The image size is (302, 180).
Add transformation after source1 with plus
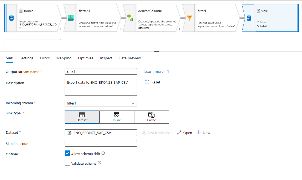pos(60,29)
